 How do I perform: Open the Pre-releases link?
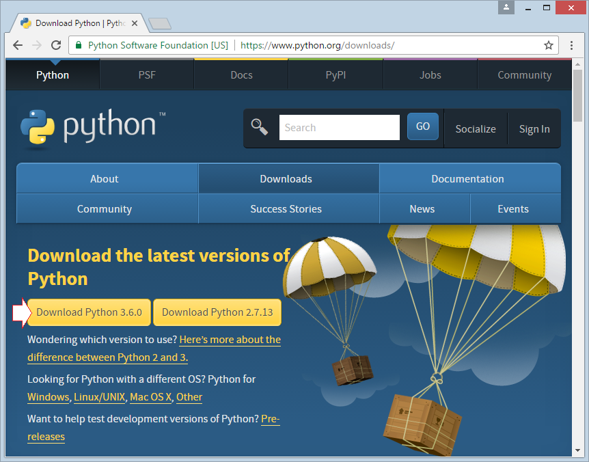154,427
